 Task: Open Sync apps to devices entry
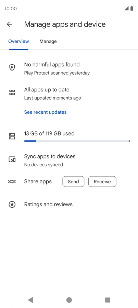tap(69, 160)
